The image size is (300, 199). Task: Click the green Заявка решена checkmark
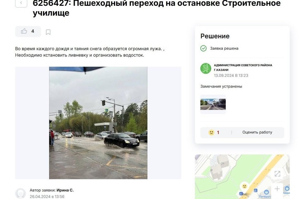tap(203, 48)
